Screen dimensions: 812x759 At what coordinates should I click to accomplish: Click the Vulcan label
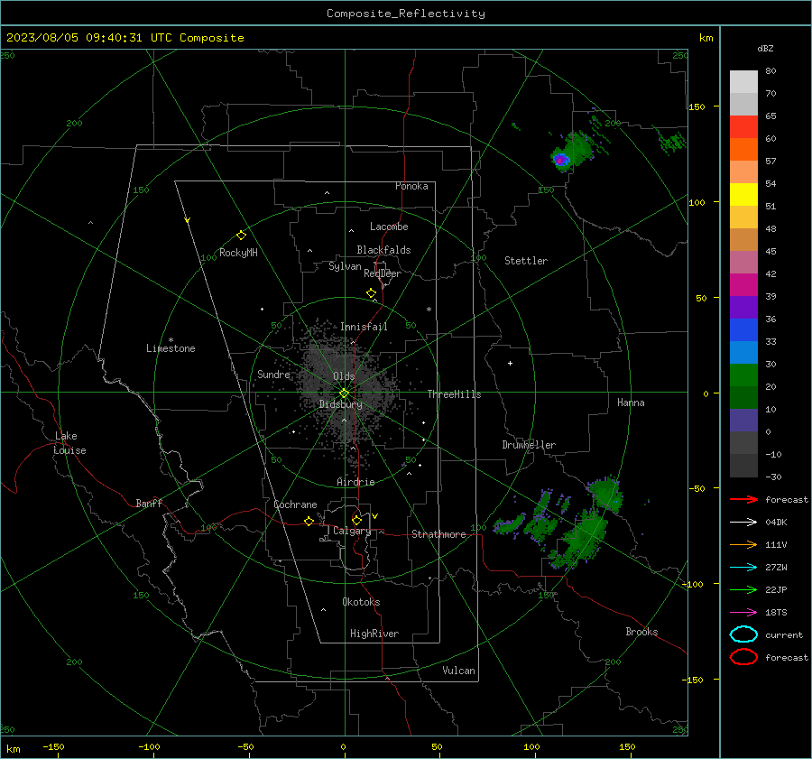click(458, 671)
